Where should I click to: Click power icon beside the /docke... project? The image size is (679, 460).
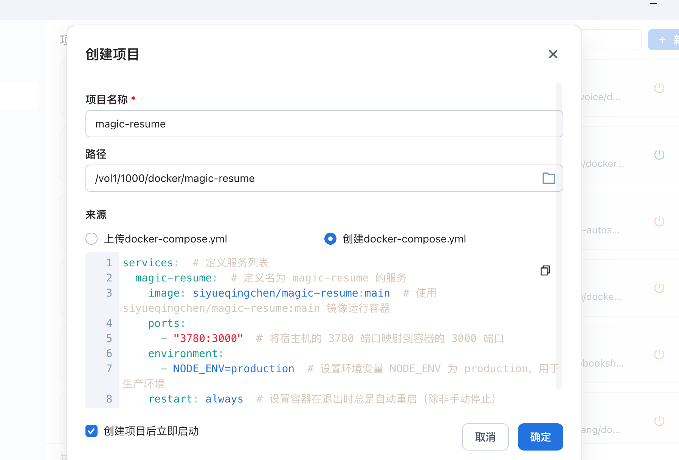click(x=659, y=288)
